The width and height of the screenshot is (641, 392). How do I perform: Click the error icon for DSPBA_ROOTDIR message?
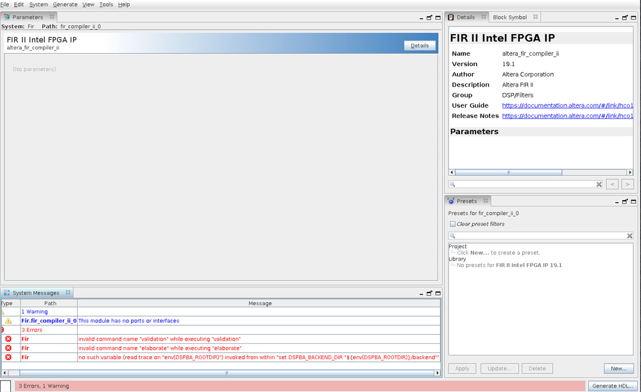pos(8,357)
